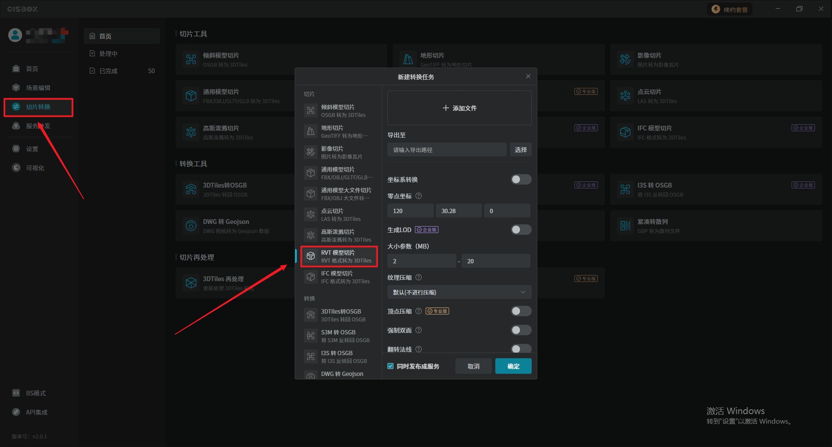
Task: Click the 确定 button
Action: (x=513, y=366)
